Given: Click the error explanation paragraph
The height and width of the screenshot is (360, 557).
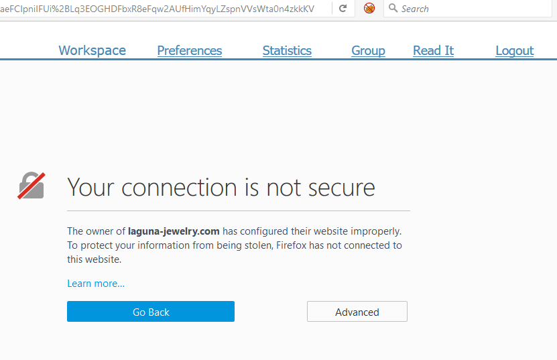Looking at the screenshot, I should tap(235, 245).
